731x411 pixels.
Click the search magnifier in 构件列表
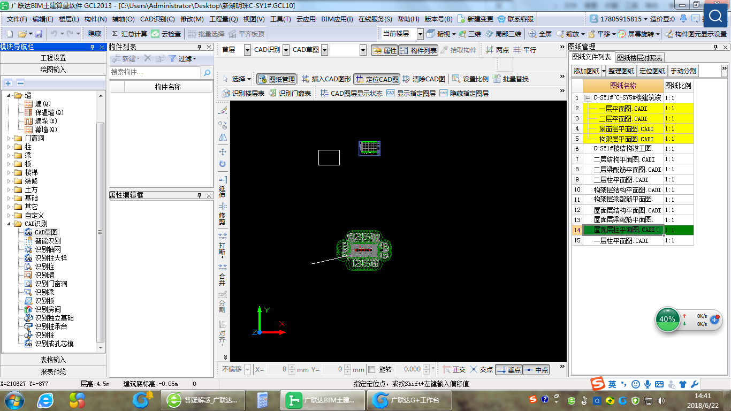[207, 72]
